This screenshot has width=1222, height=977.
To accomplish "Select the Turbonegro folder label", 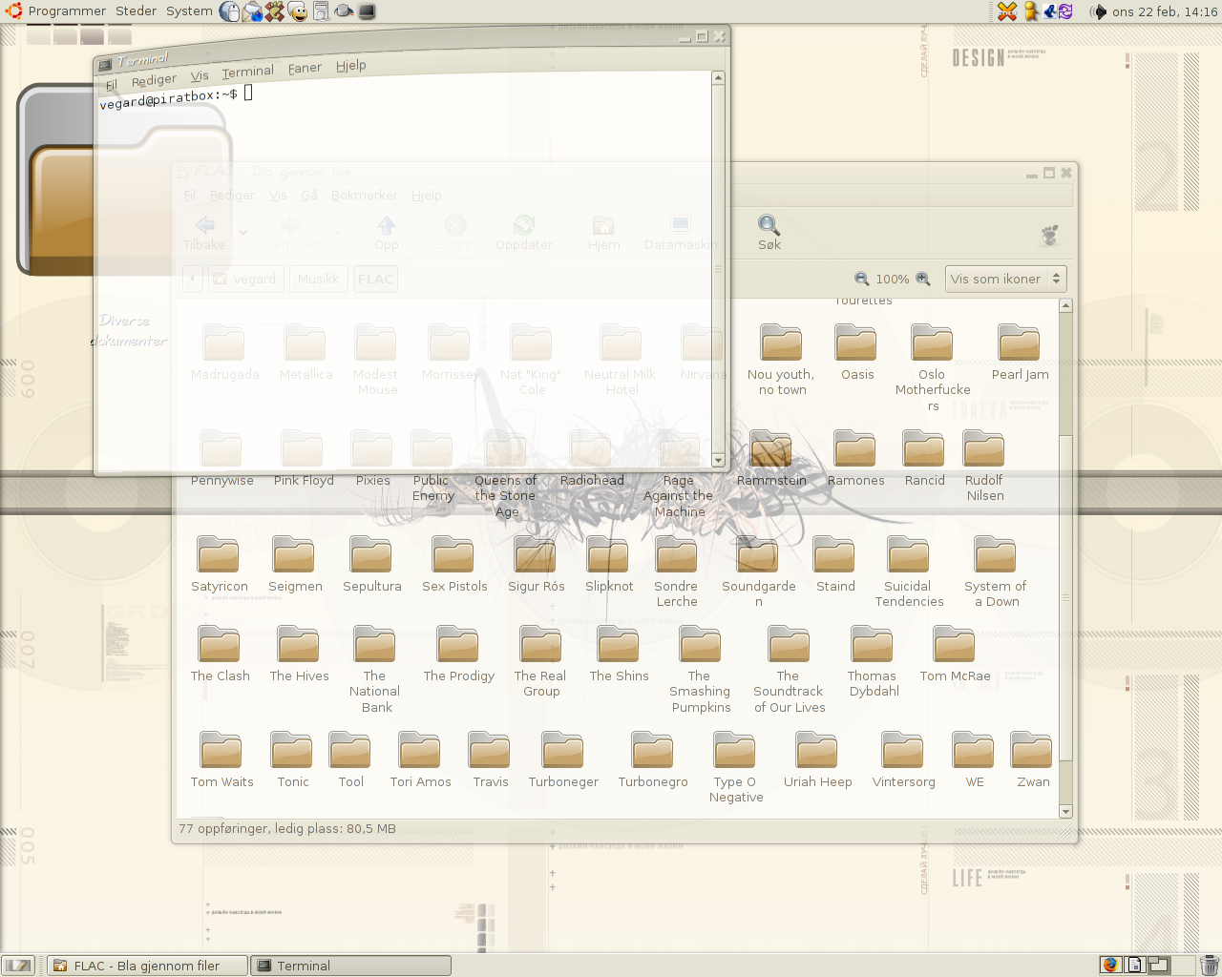I will [x=653, y=782].
